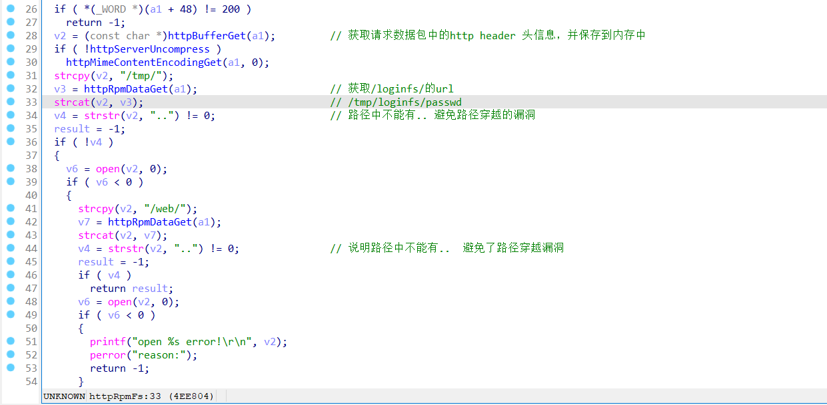Click httpServerUncompress identifier on line 29
Screen dimensions: 827x405
tap(150, 49)
